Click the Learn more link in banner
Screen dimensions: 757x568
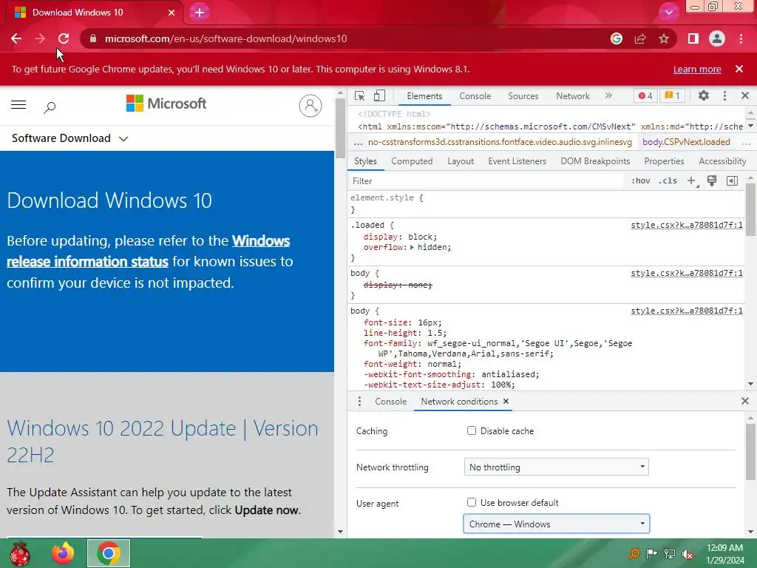(697, 69)
